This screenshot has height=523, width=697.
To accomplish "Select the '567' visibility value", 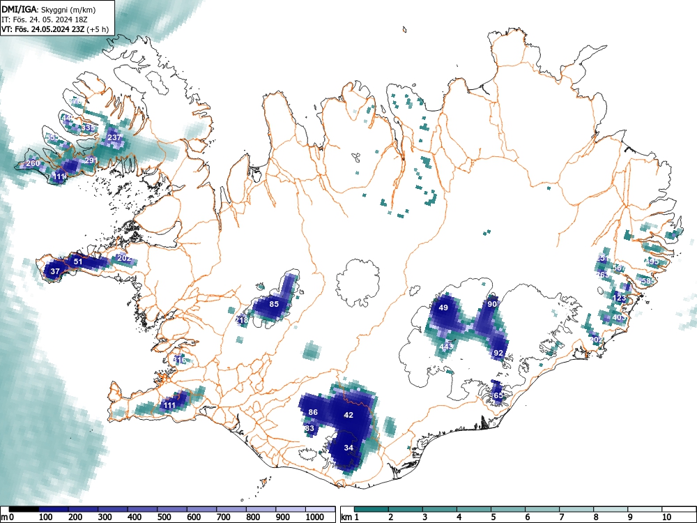I will pos(619,268).
